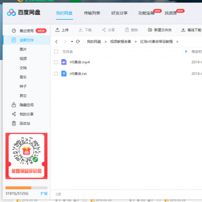
Task: Click the trash icon for 回收站
Action: click(14, 123)
